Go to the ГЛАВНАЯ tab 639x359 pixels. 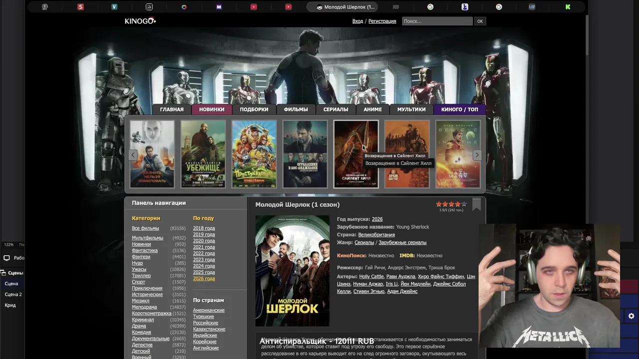[172, 109]
